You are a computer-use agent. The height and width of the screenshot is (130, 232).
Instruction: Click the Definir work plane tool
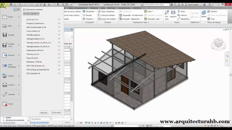click(x=204, y=14)
